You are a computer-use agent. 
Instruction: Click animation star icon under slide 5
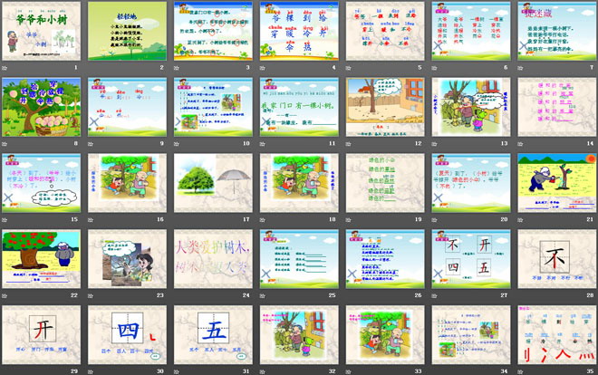point(349,68)
